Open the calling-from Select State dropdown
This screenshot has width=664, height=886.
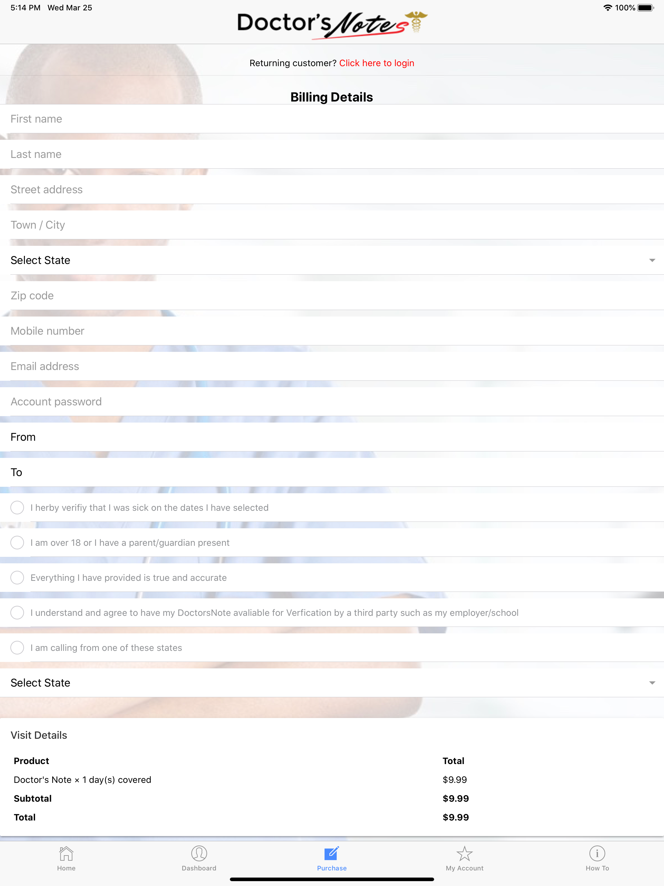332,683
